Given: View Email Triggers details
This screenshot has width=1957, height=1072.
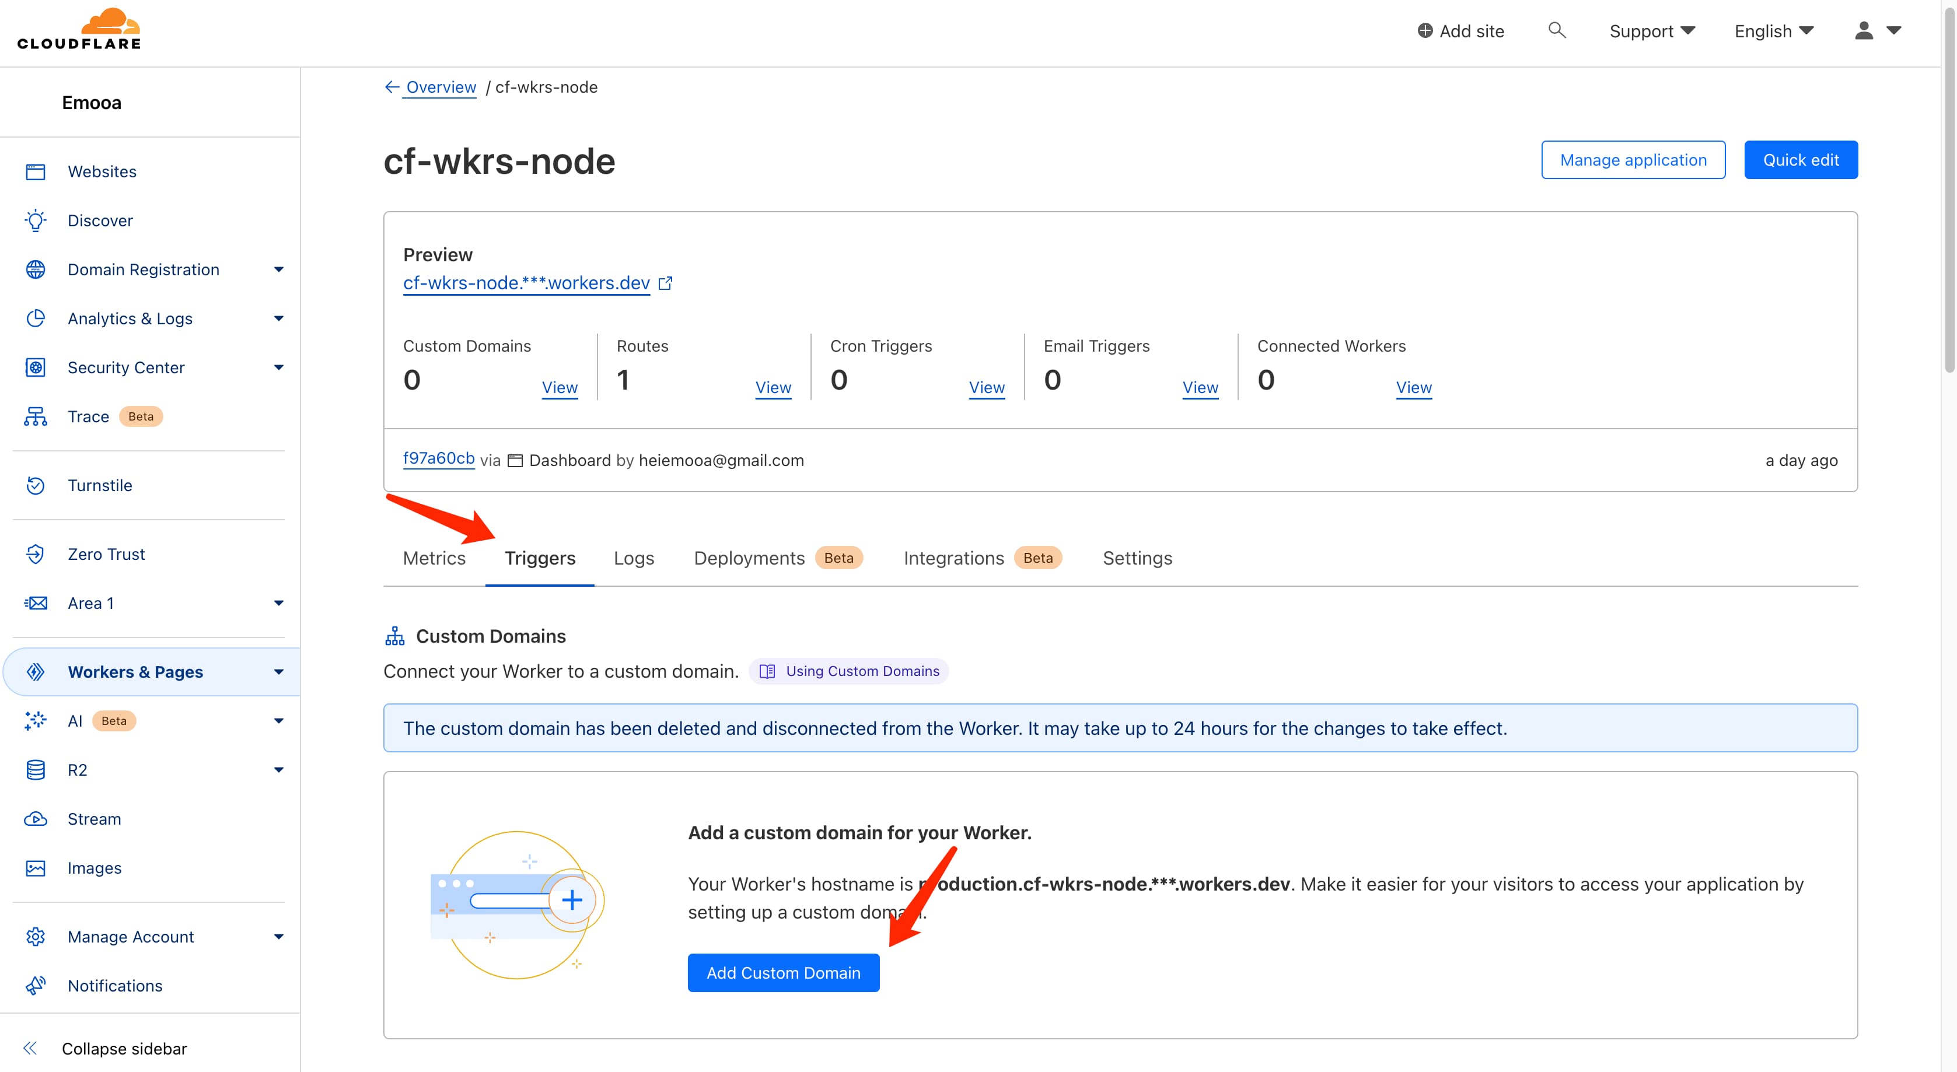Looking at the screenshot, I should click(x=1200, y=387).
